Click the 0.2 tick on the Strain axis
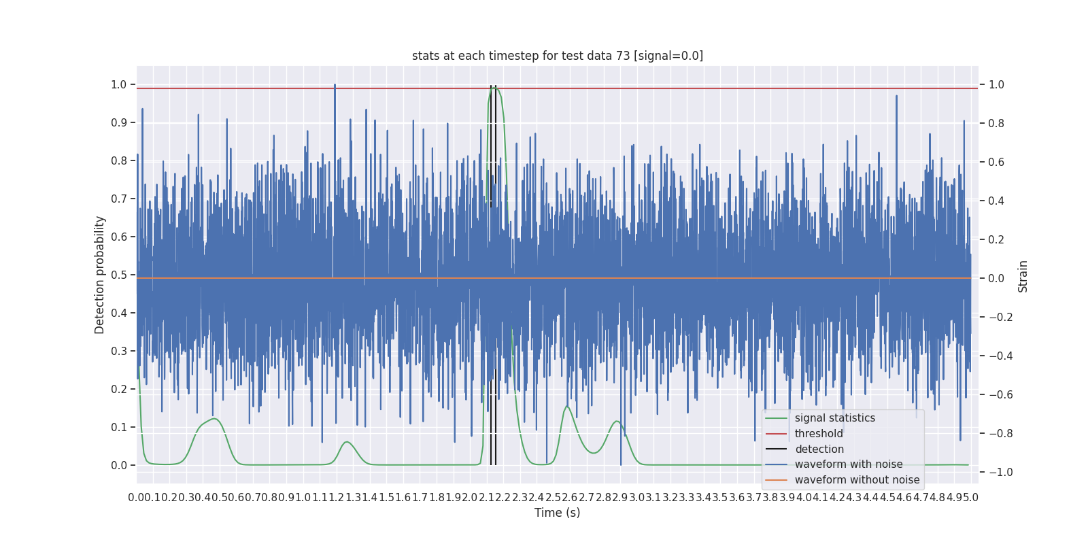 996,240
